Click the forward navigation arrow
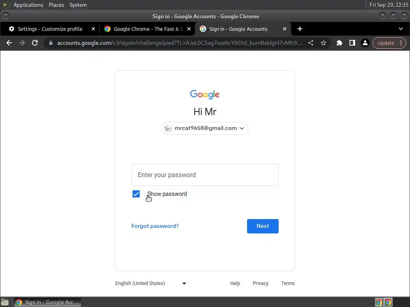 (x=22, y=43)
